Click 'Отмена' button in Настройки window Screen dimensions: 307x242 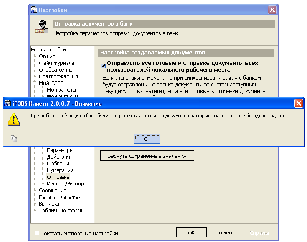(225, 232)
